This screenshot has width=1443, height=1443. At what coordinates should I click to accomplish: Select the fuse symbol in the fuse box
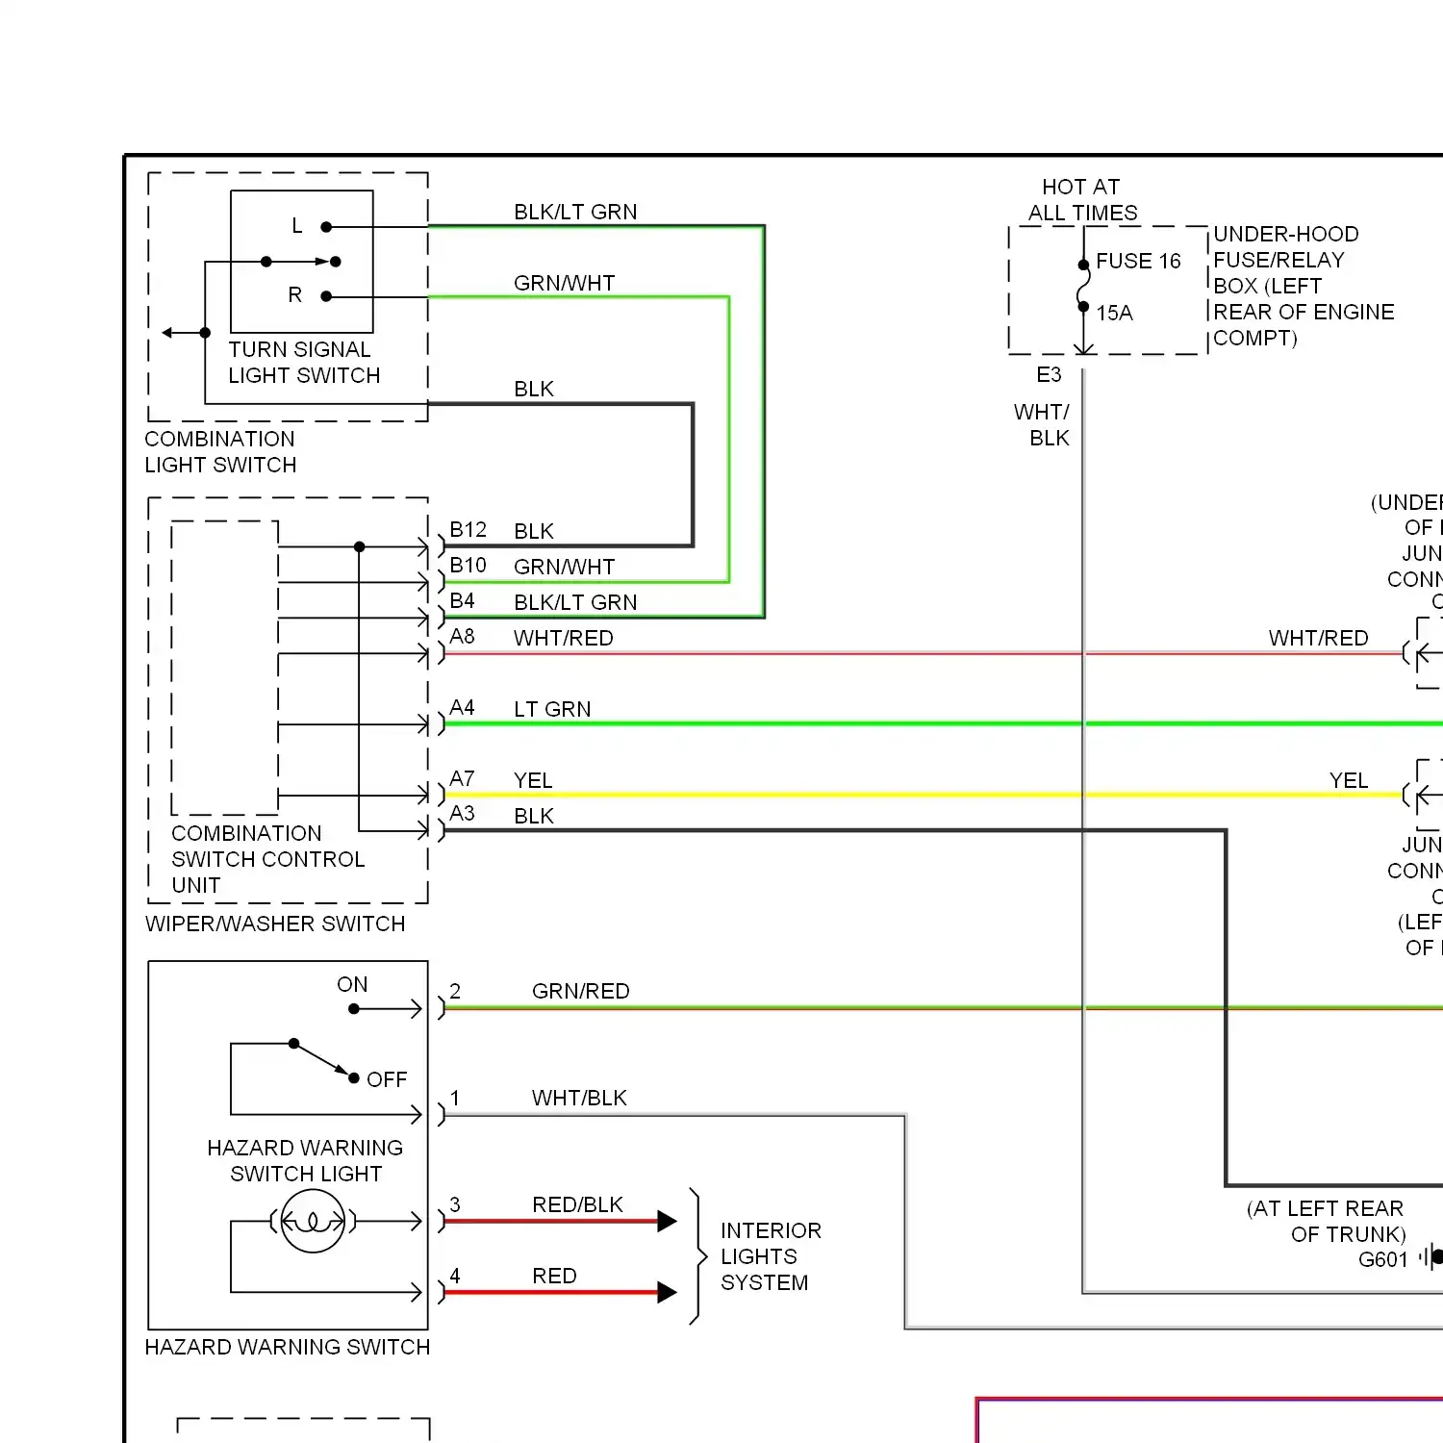pyautogui.click(x=1083, y=286)
